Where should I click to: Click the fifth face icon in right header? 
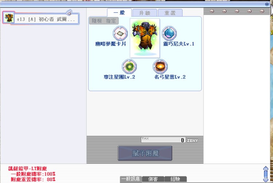(262, 11)
